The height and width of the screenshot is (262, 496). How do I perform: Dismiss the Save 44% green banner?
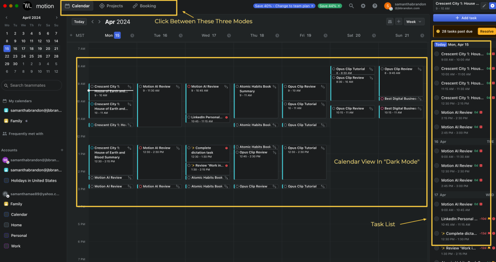click(339, 6)
